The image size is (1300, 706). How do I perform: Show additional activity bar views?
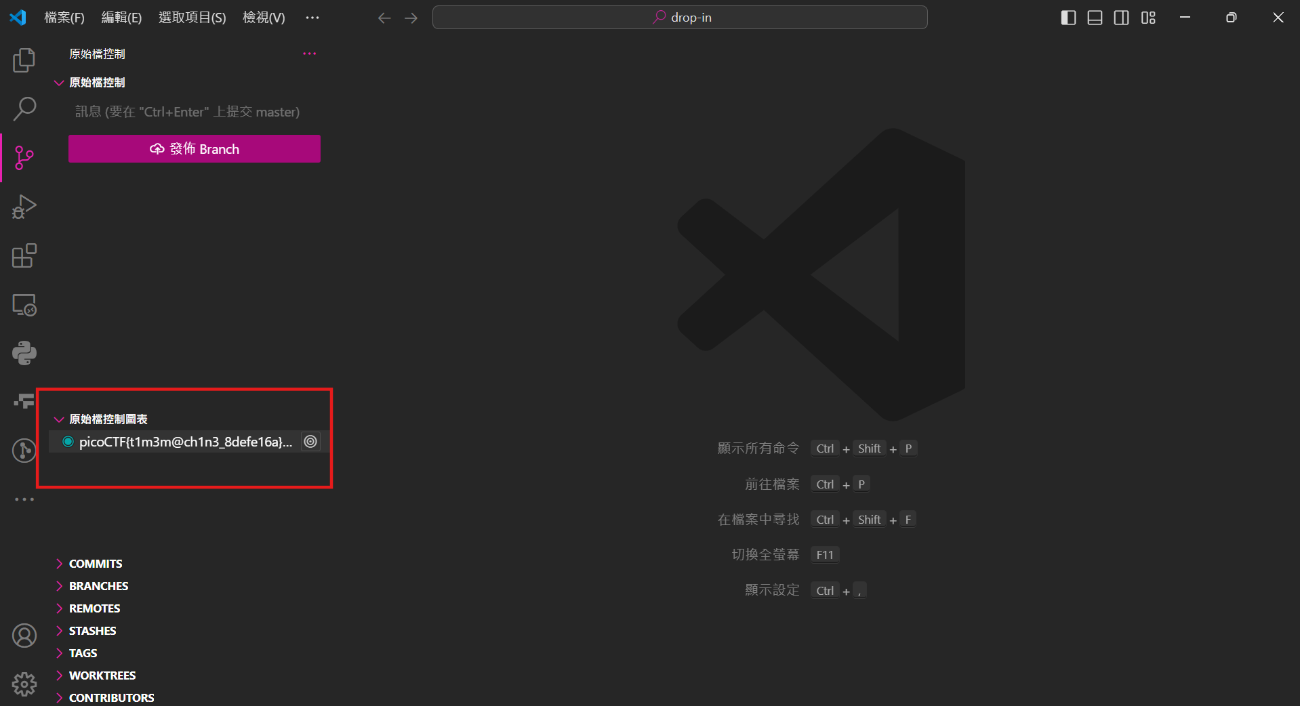point(24,499)
